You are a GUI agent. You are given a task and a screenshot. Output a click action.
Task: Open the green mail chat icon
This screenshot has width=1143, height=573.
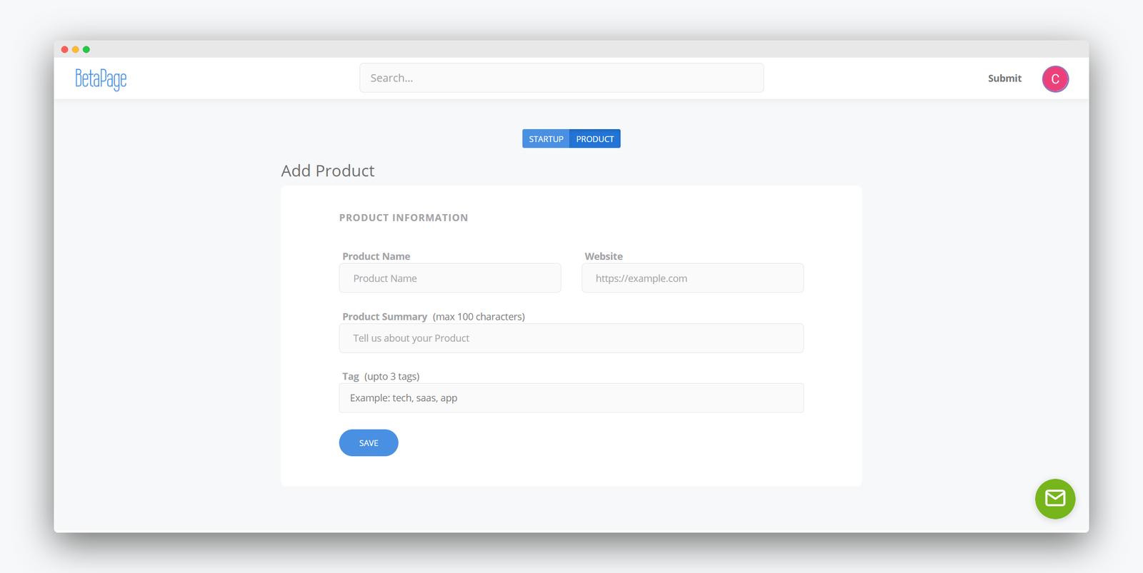coord(1054,499)
